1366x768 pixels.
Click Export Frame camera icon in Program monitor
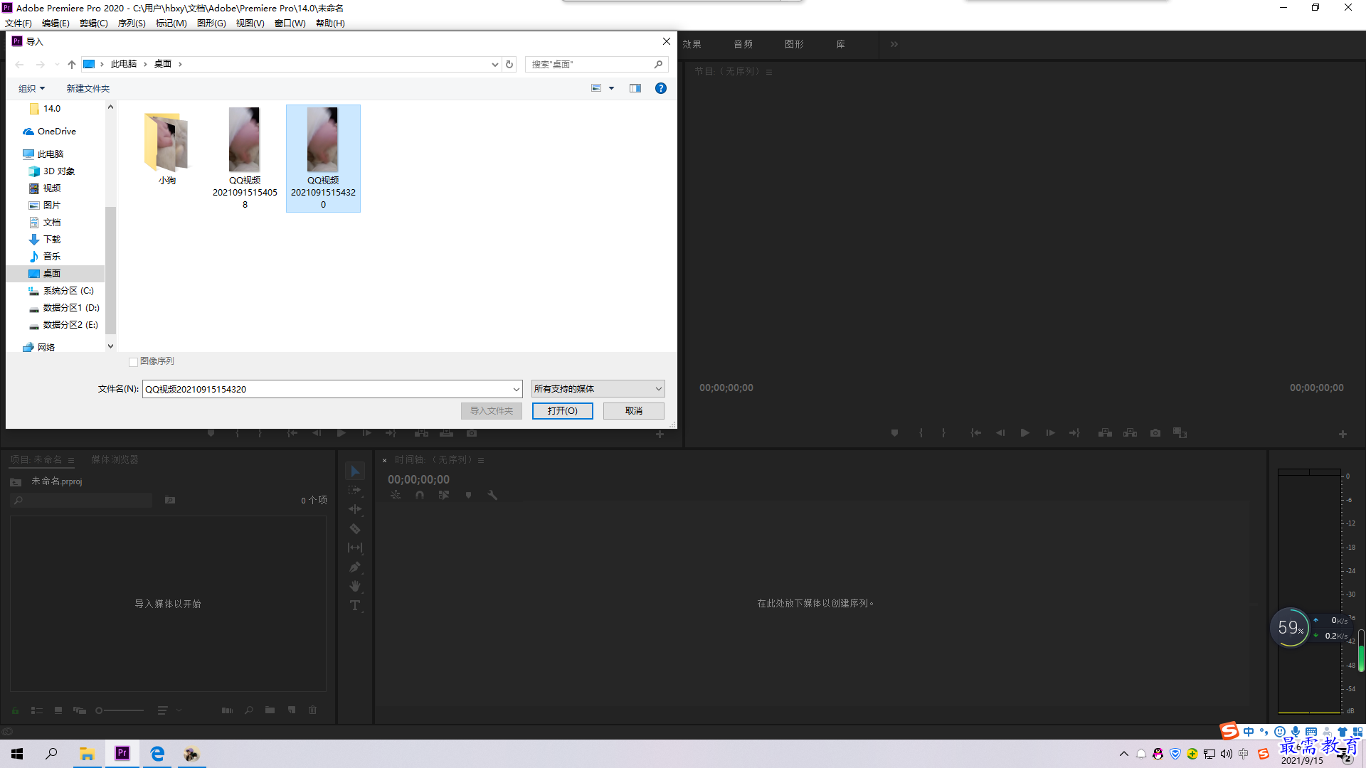coord(1155,433)
